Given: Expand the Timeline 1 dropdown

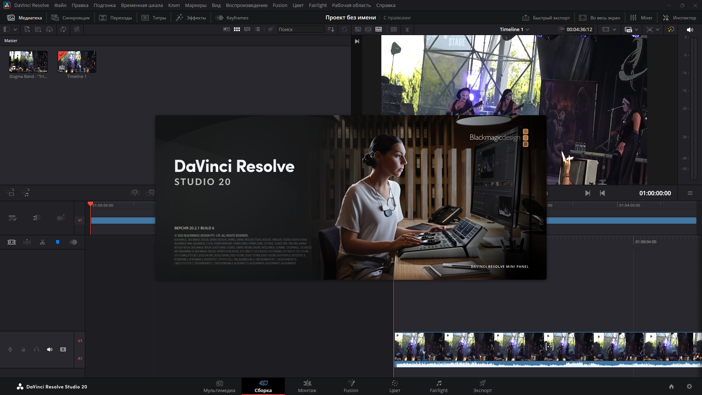Looking at the screenshot, I should point(527,29).
